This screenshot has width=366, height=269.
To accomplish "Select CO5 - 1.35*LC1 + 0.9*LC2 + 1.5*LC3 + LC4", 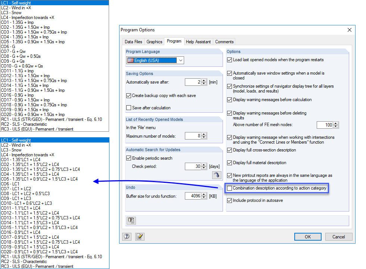I will (55, 179).
